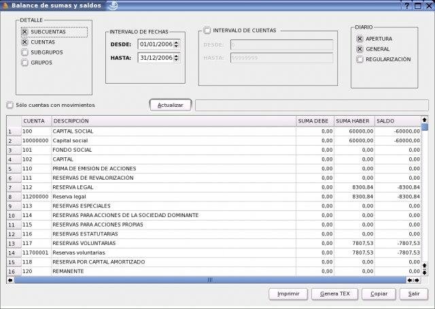Image resolution: width=435 pixels, height=309 pixels.
Task: Click account number 11200000
Action: coord(36,197)
